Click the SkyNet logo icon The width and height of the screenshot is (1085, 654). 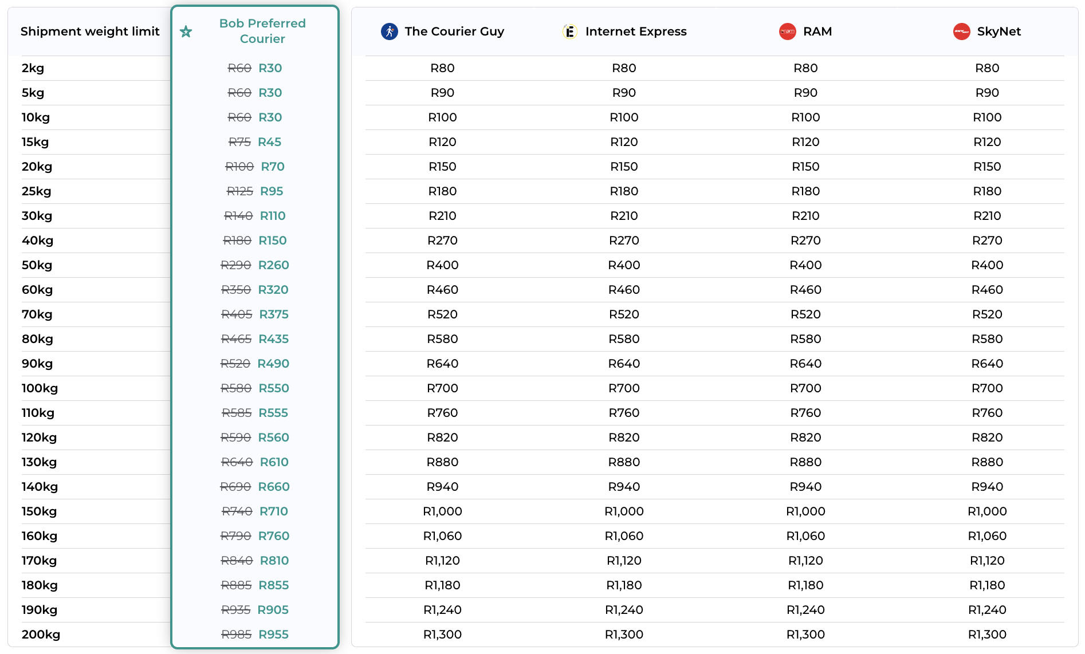click(x=961, y=31)
